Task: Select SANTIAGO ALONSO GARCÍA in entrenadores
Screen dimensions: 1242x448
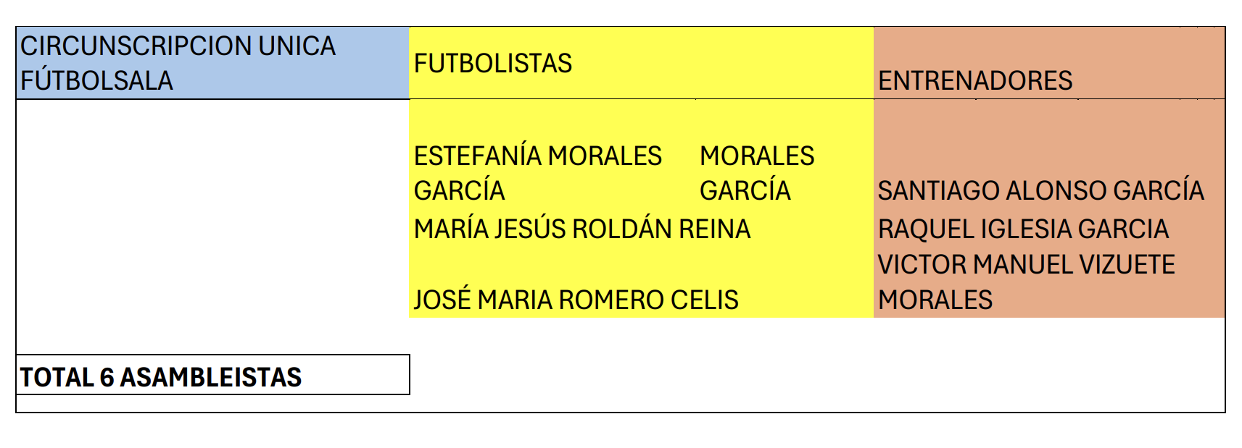Action: 1040,190
